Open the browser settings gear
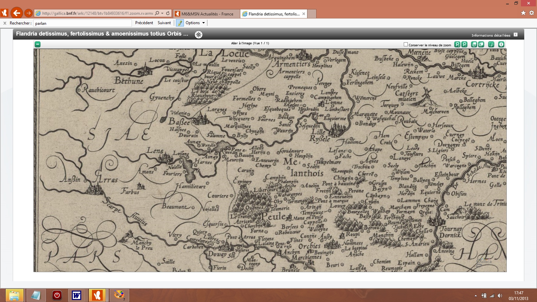Image resolution: width=537 pixels, height=302 pixels. pyautogui.click(x=532, y=13)
